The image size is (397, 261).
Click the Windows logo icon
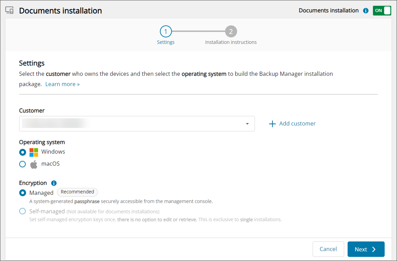[x=34, y=152]
